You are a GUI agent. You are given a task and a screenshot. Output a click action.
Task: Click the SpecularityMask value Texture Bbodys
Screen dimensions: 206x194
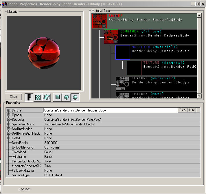tap(70, 124)
